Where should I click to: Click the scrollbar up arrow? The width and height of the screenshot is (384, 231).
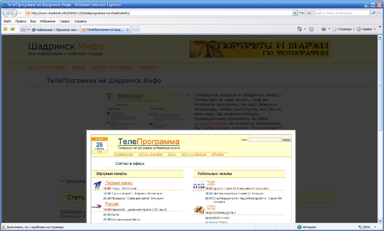pos(380,38)
